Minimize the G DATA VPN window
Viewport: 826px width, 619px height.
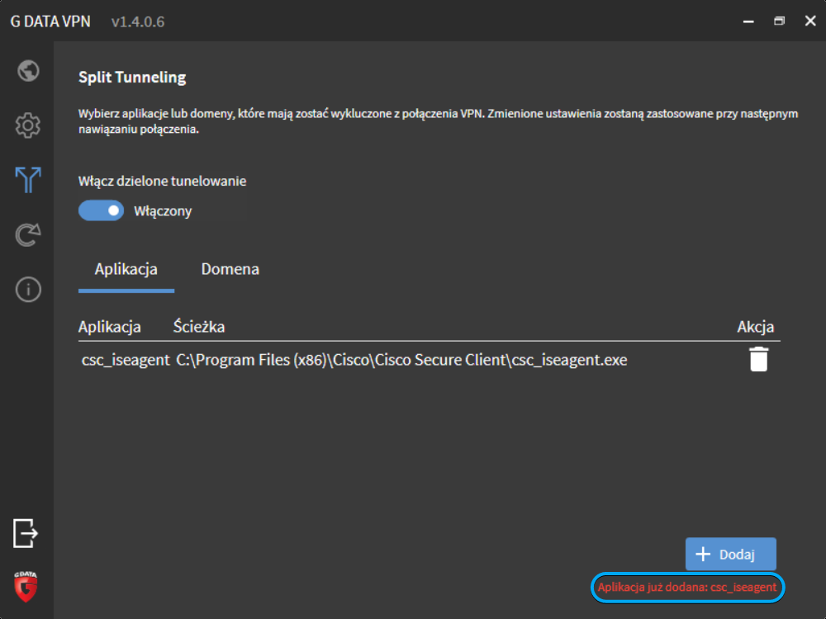(748, 21)
